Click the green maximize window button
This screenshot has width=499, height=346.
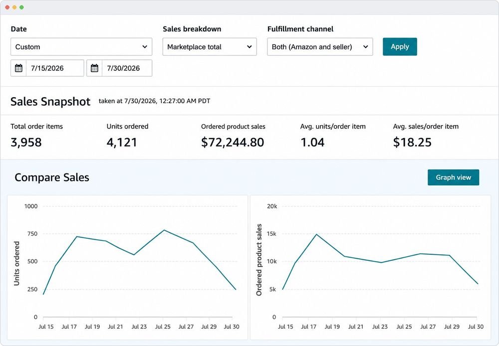pyautogui.click(x=21, y=7)
